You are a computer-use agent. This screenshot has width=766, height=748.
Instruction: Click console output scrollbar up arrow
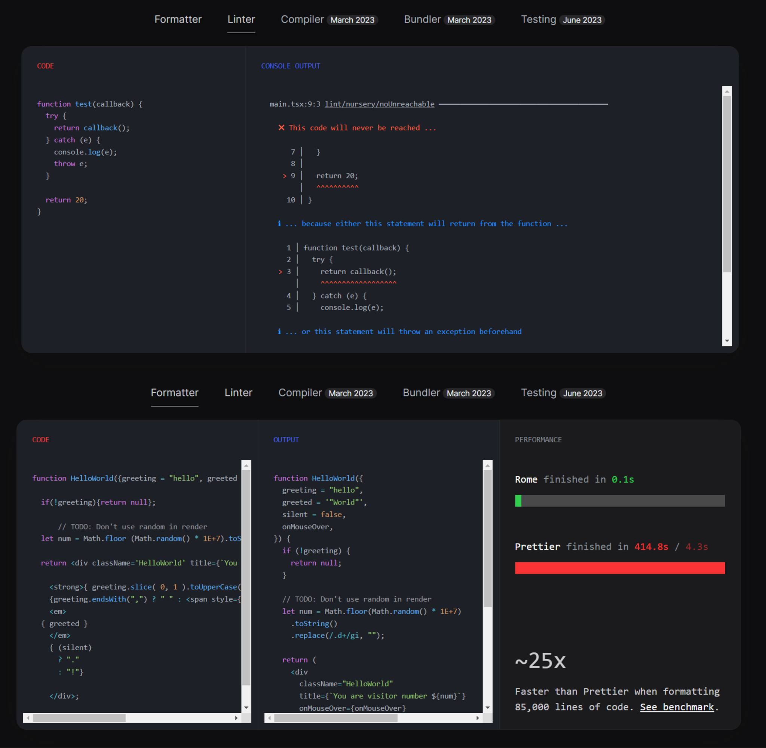click(x=727, y=91)
